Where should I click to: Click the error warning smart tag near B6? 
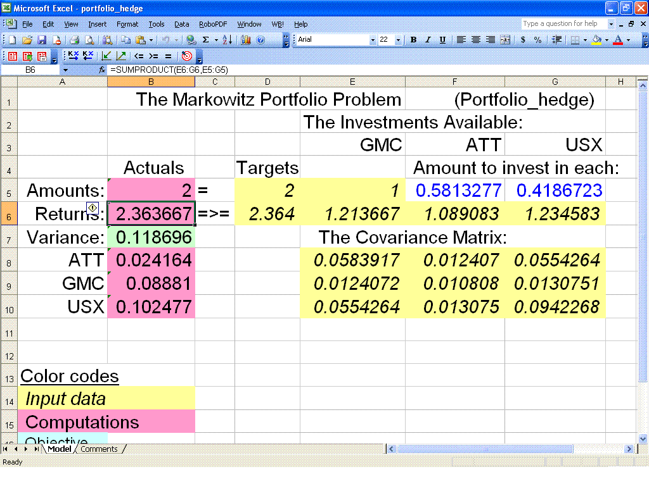93,208
